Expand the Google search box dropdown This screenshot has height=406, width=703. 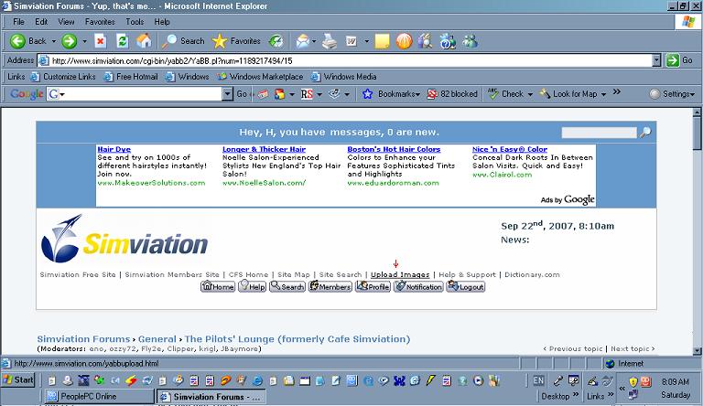pos(227,94)
